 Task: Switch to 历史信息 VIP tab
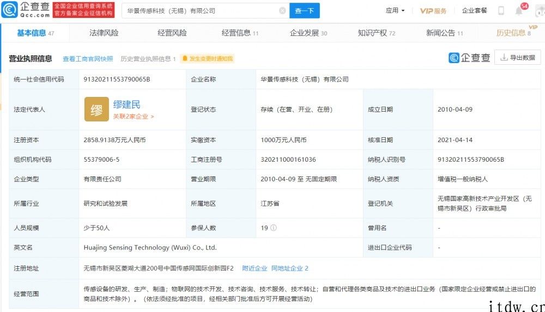tap(514, 33)
